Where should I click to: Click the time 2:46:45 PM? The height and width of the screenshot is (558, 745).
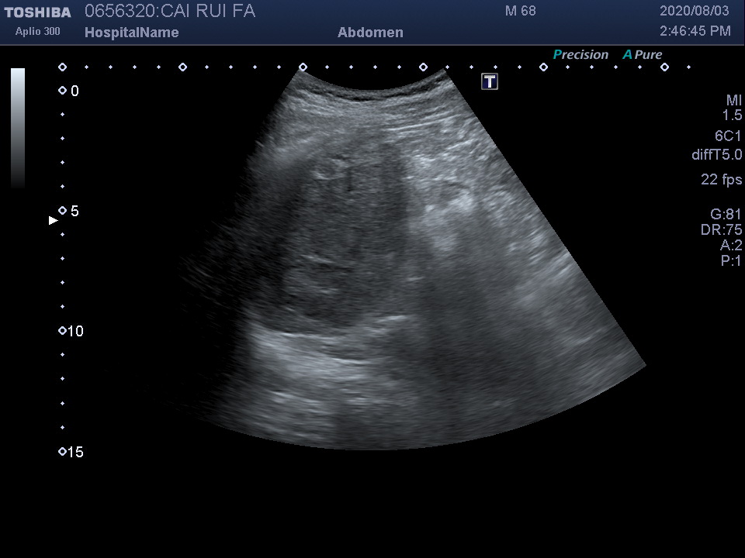(x=695, y=31)
